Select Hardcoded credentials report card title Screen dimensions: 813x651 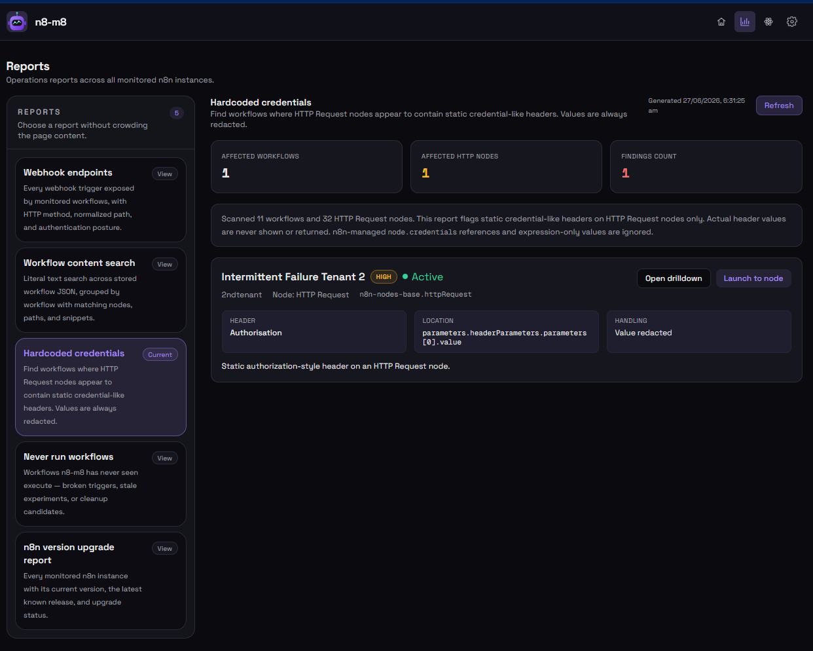tap(74, 353)
